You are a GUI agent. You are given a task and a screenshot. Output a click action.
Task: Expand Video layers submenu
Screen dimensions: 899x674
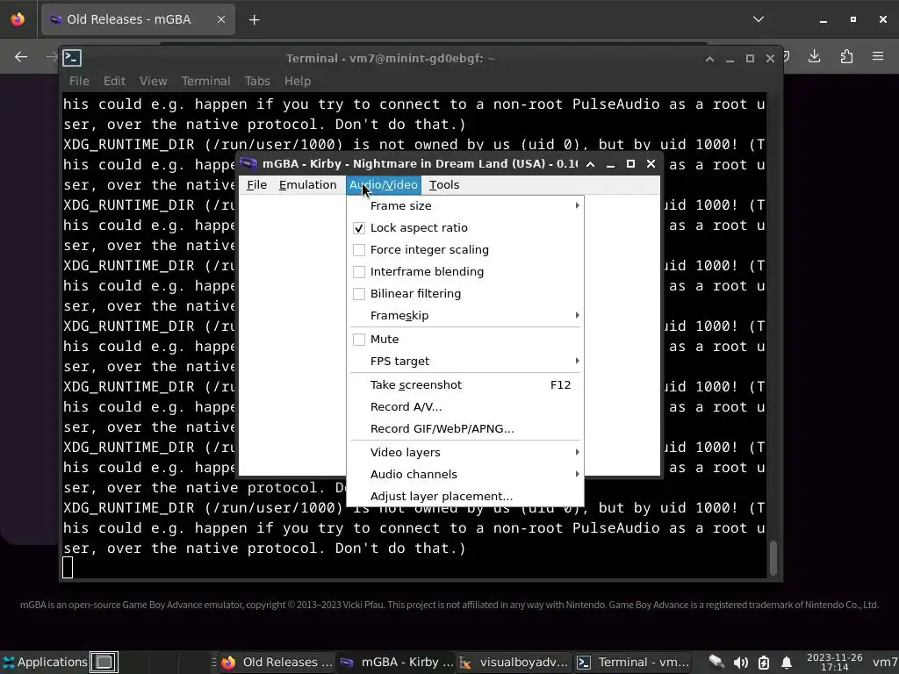pos(465,452)
